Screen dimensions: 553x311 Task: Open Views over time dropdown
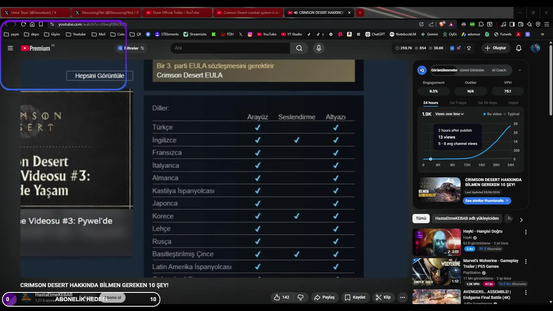coord(449,114)
